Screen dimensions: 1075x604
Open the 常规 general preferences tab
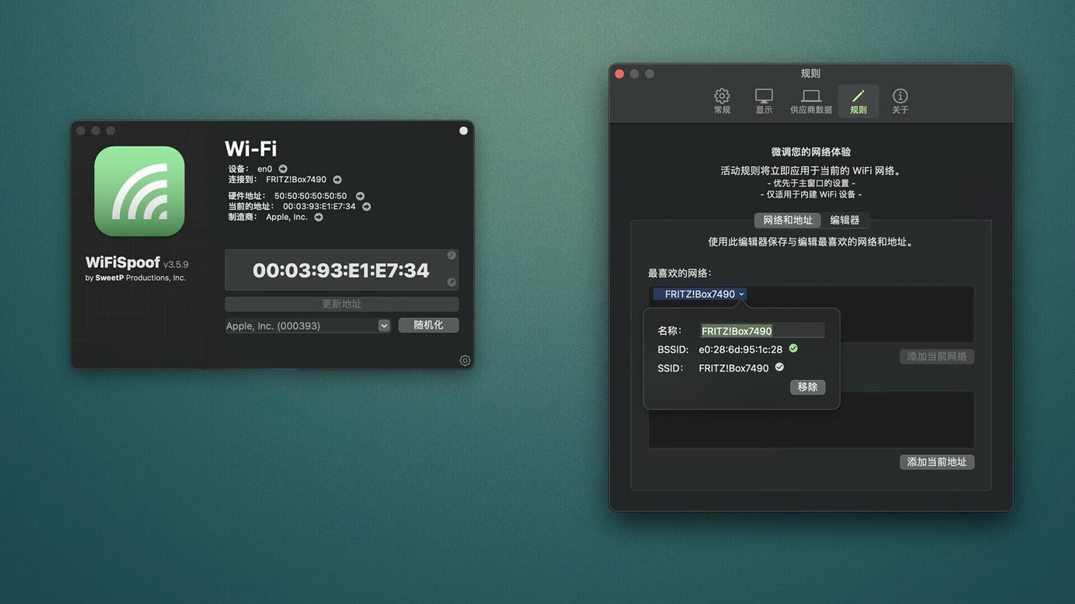click(x=722, y=101)
